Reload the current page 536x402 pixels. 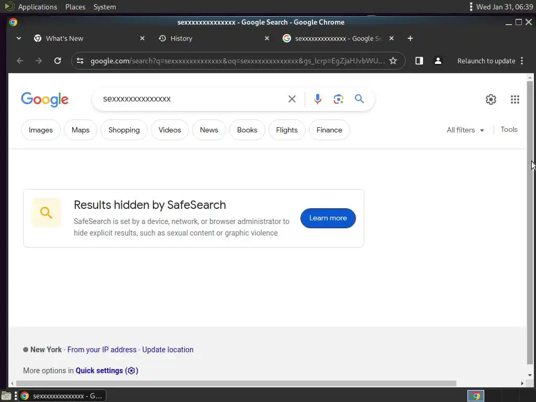pyautogui.click(x=58, y=61)
